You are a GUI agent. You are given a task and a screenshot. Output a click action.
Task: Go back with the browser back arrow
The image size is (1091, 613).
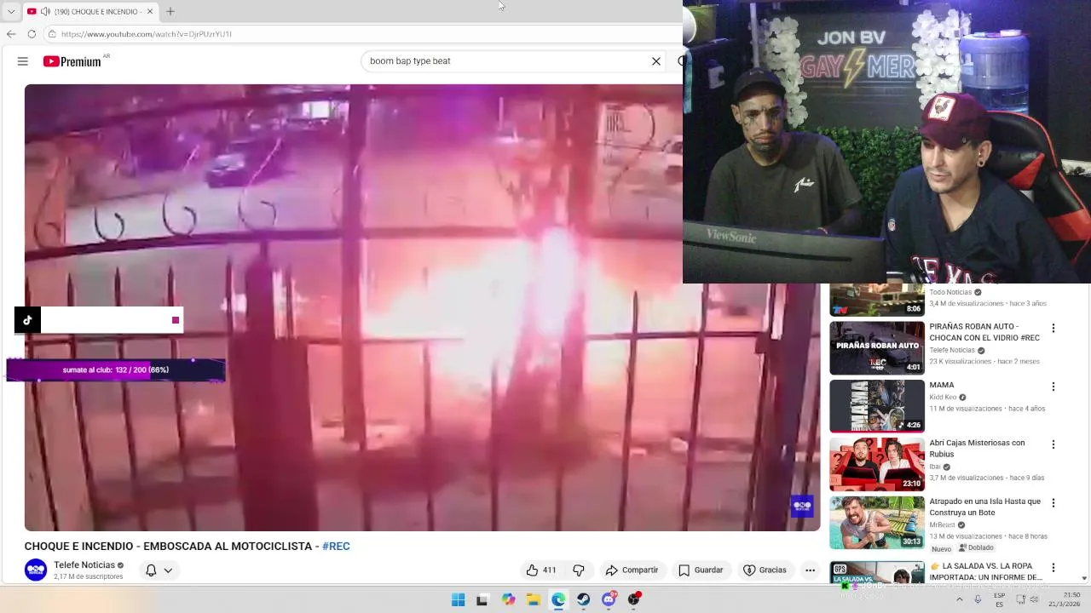coord(11,34)
